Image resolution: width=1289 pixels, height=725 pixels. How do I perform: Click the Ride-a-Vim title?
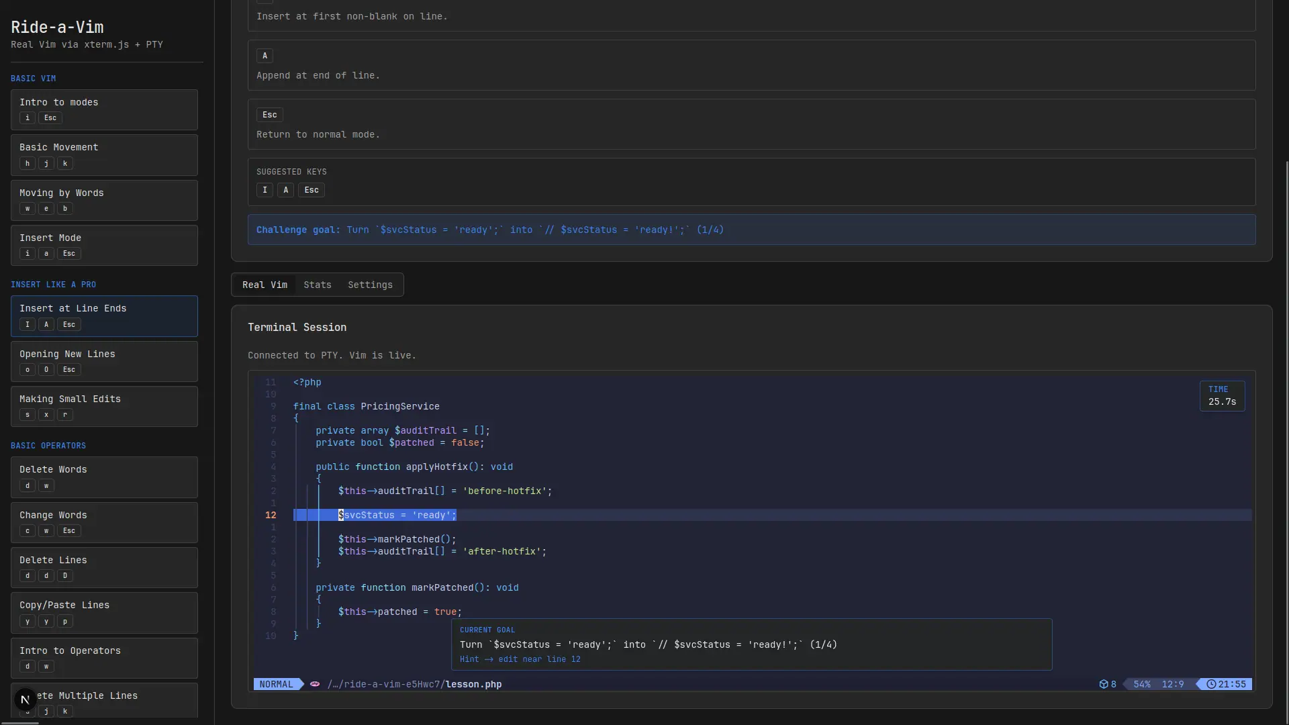tap(57, 27)
